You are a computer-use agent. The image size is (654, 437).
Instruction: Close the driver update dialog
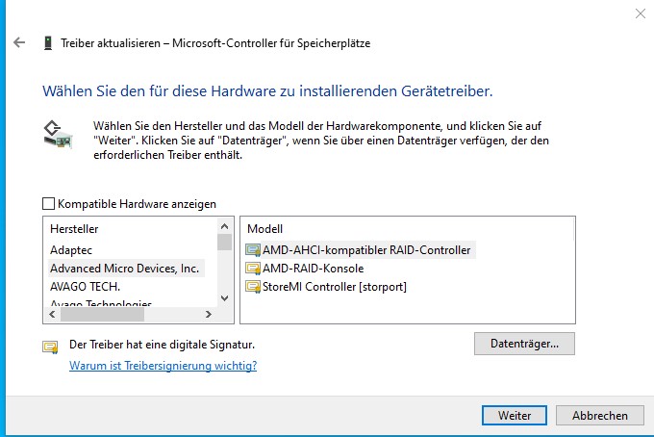tap(641, 13)
